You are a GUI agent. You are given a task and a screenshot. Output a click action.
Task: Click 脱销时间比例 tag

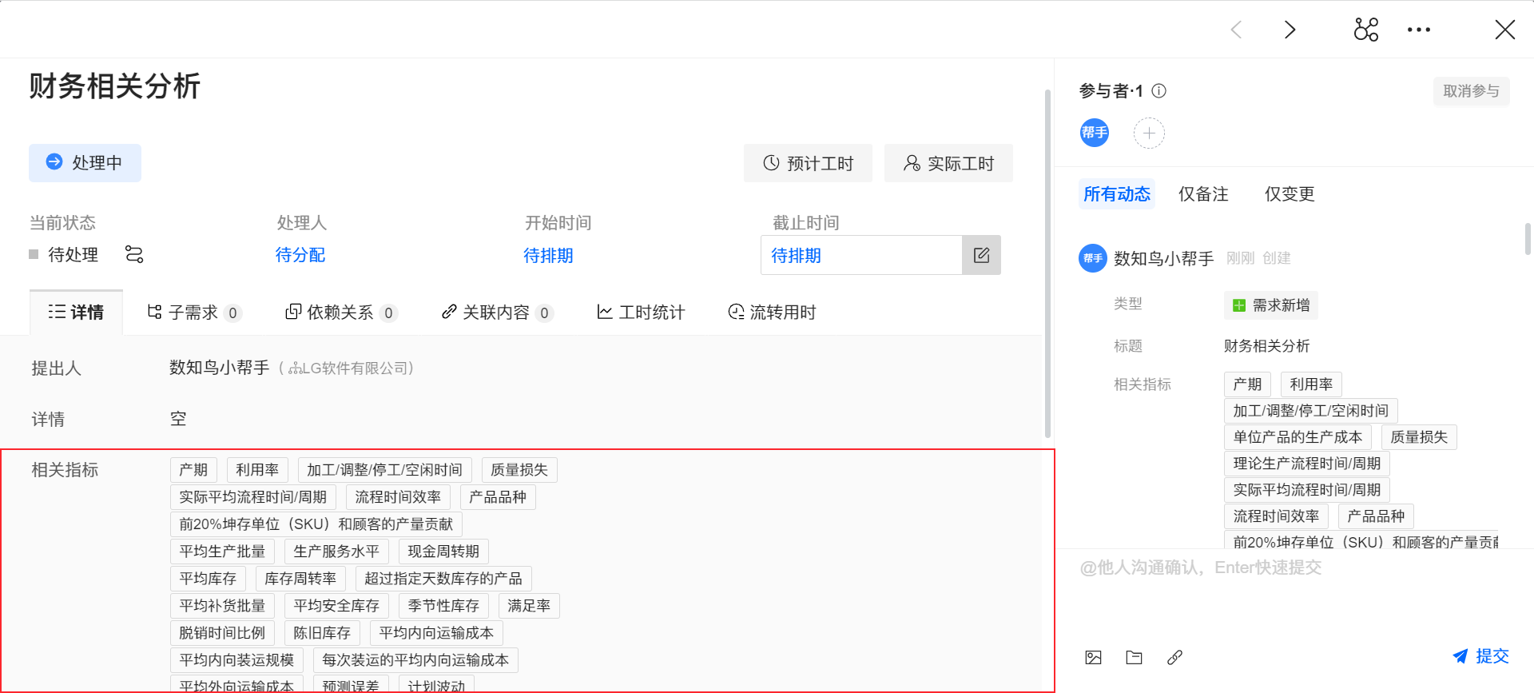pyautogui.click(x=222, y=633)
